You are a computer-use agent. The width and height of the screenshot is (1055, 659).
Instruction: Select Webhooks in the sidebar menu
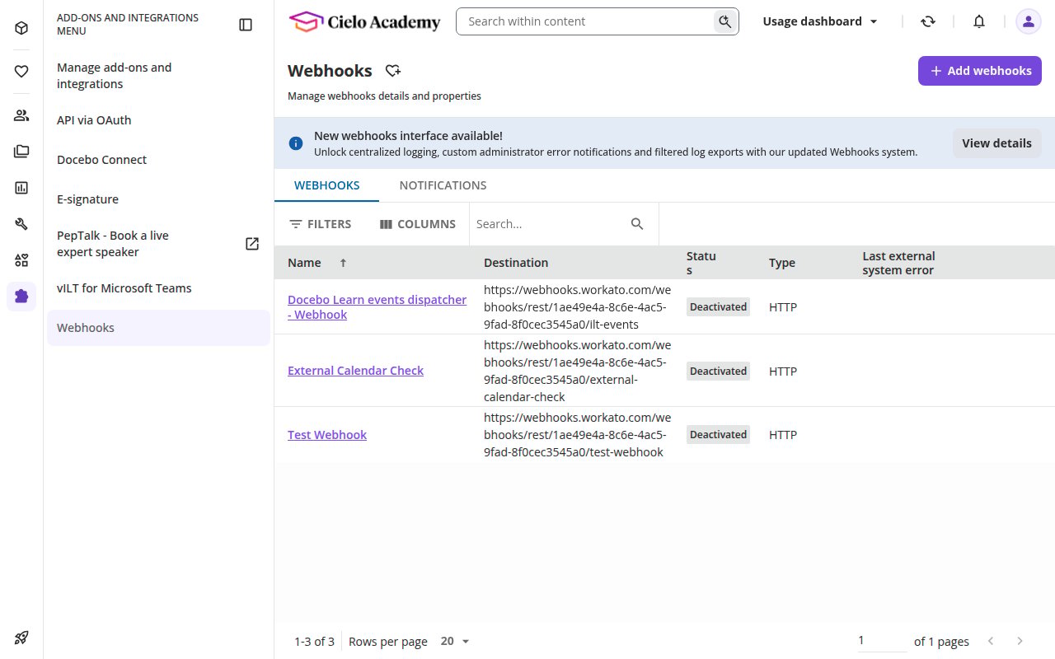(158, 328)
